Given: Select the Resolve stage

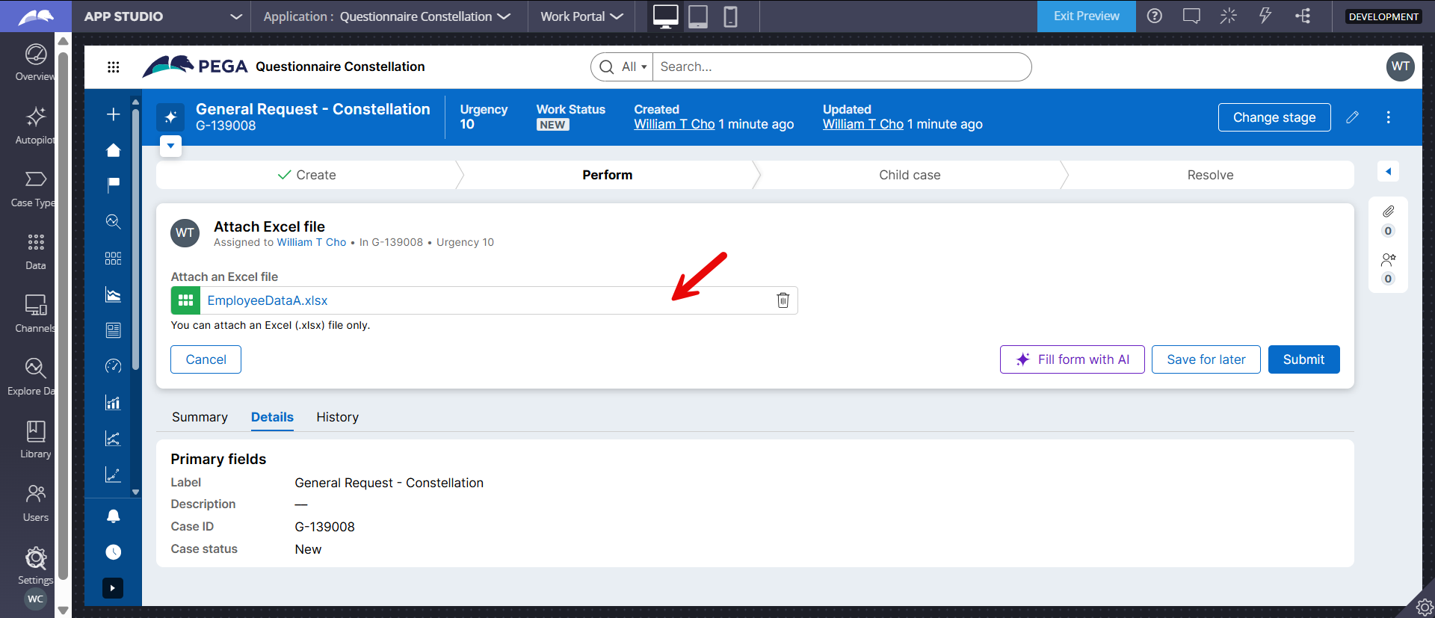Looking at the screenshot, I should point(1210,175).
